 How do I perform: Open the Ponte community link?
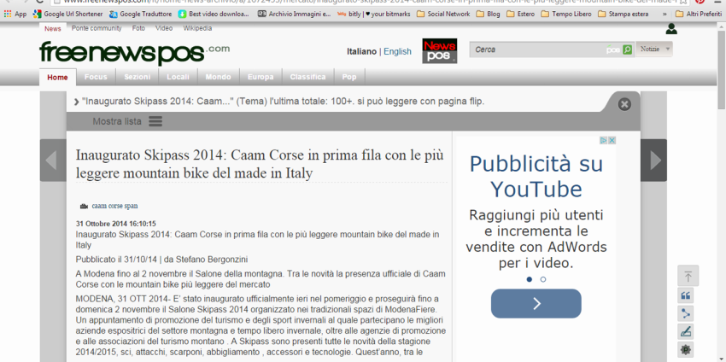[x=97, y=28]
